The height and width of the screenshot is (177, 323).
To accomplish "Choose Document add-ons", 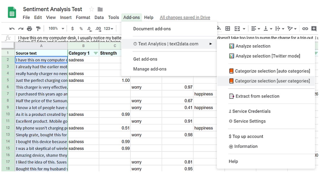I will pos(152,29).
